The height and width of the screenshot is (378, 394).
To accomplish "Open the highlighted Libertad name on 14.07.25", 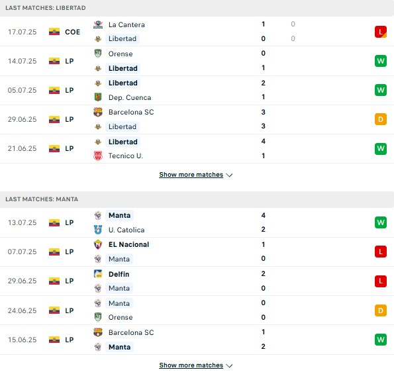I will click(x=123, y=68).
